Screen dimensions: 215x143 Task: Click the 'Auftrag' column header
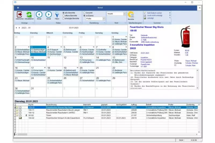coord(134,104)
